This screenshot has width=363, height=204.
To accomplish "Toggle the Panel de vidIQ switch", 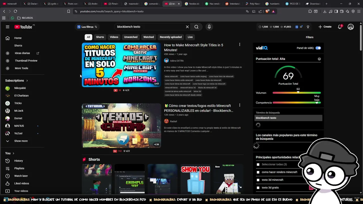I will click(318, 48).
